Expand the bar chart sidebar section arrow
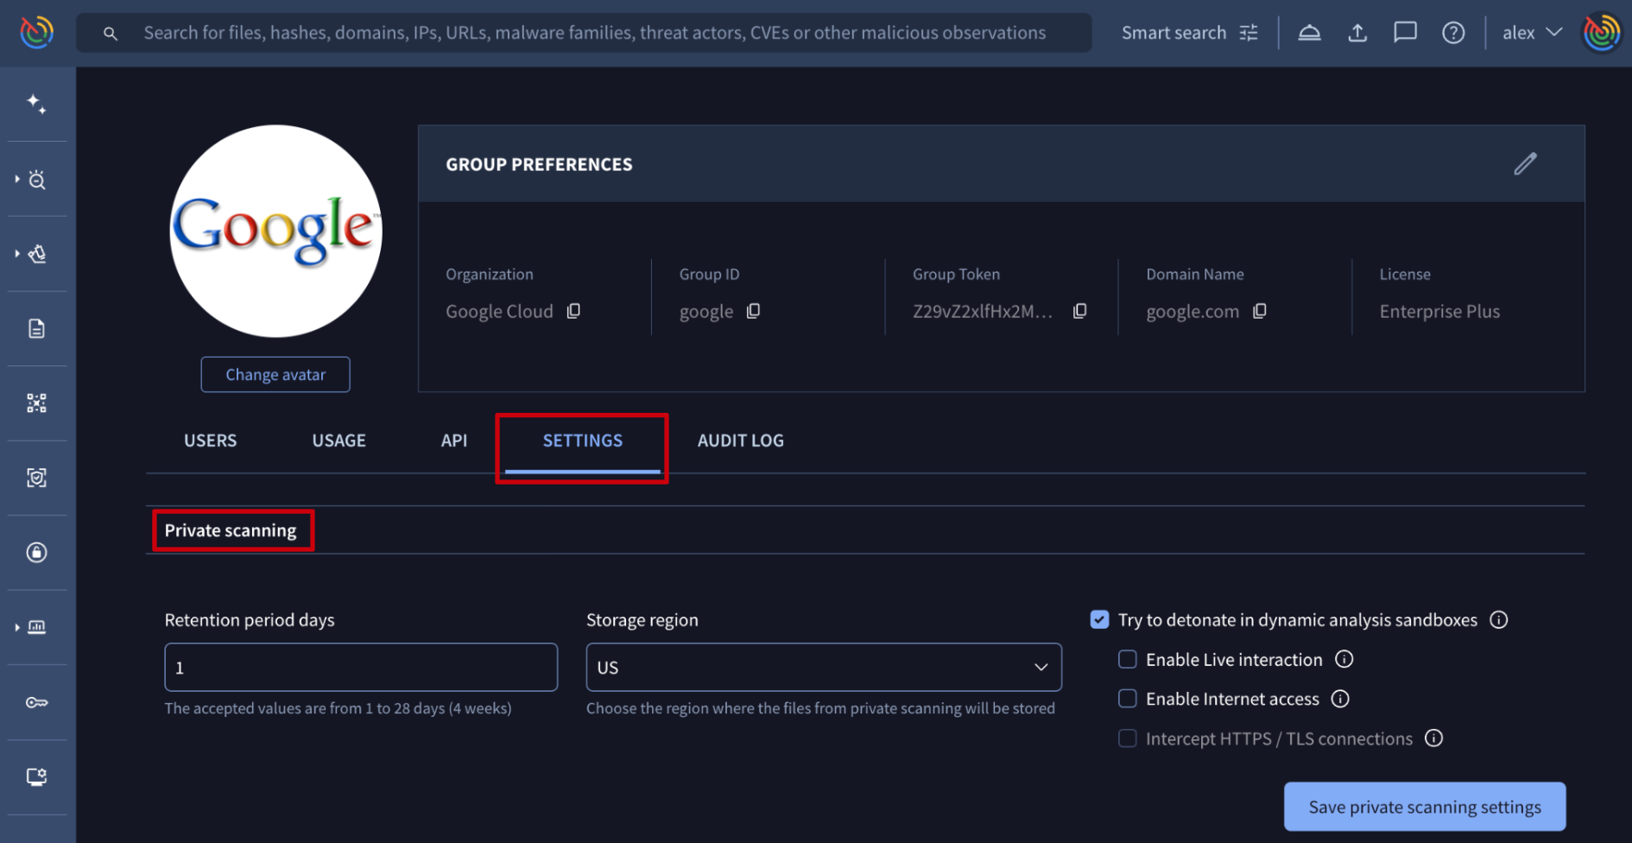This screenshot has height=843, width=1632. pos(17,627)
